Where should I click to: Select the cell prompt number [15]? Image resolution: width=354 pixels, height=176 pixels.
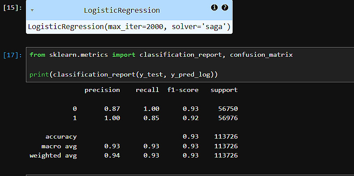pos(12,8)
